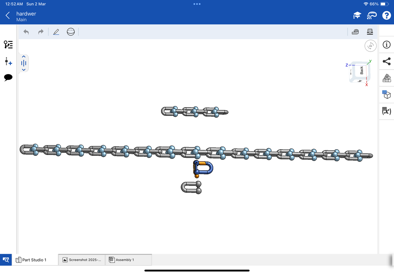Open the Help question mark
Image resolution: width=394 pixels, height=274 pixels.
[386, 16]
